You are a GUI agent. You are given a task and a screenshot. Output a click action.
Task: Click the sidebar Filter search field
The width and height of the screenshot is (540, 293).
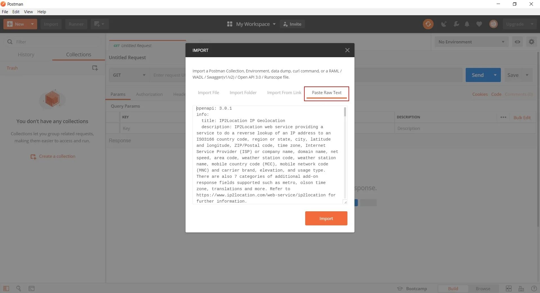point(52,42)
